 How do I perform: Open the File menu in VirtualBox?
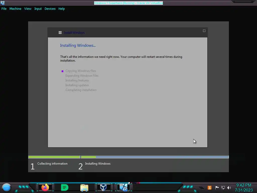(x=4, y=9)
